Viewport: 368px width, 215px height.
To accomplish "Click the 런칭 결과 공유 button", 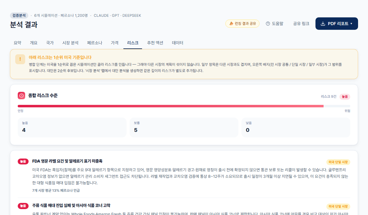I will 242,24.
